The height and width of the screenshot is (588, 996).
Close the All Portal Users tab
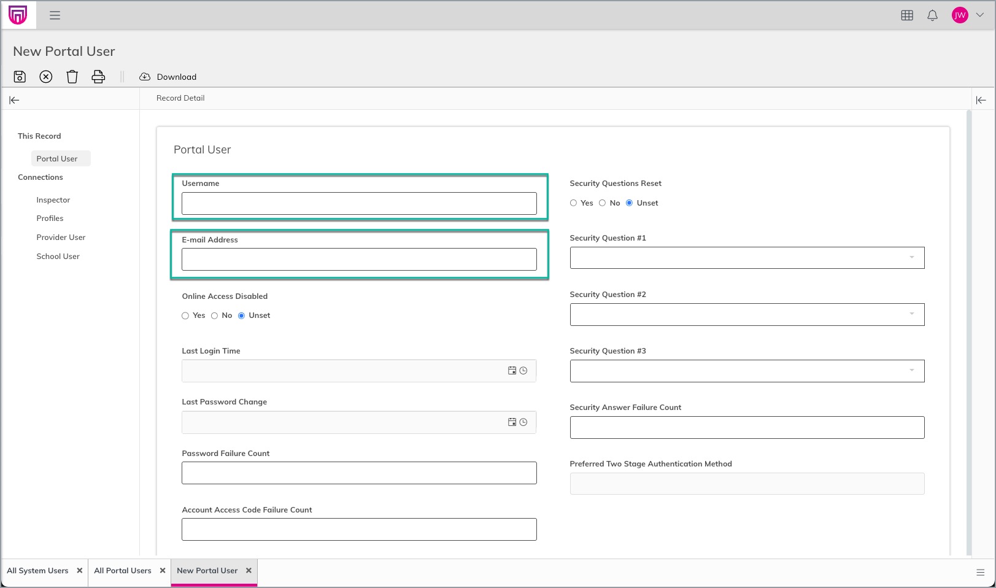163,571
